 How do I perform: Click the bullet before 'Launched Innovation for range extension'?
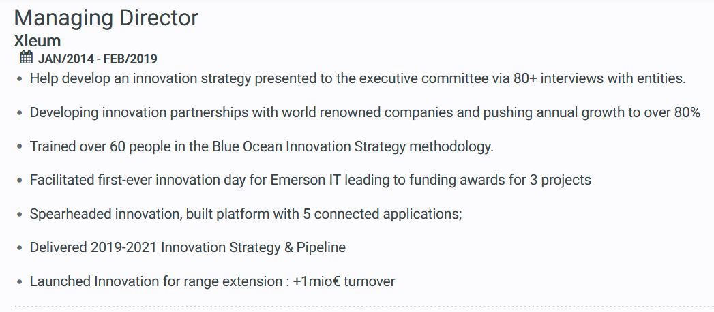(19, 282)
